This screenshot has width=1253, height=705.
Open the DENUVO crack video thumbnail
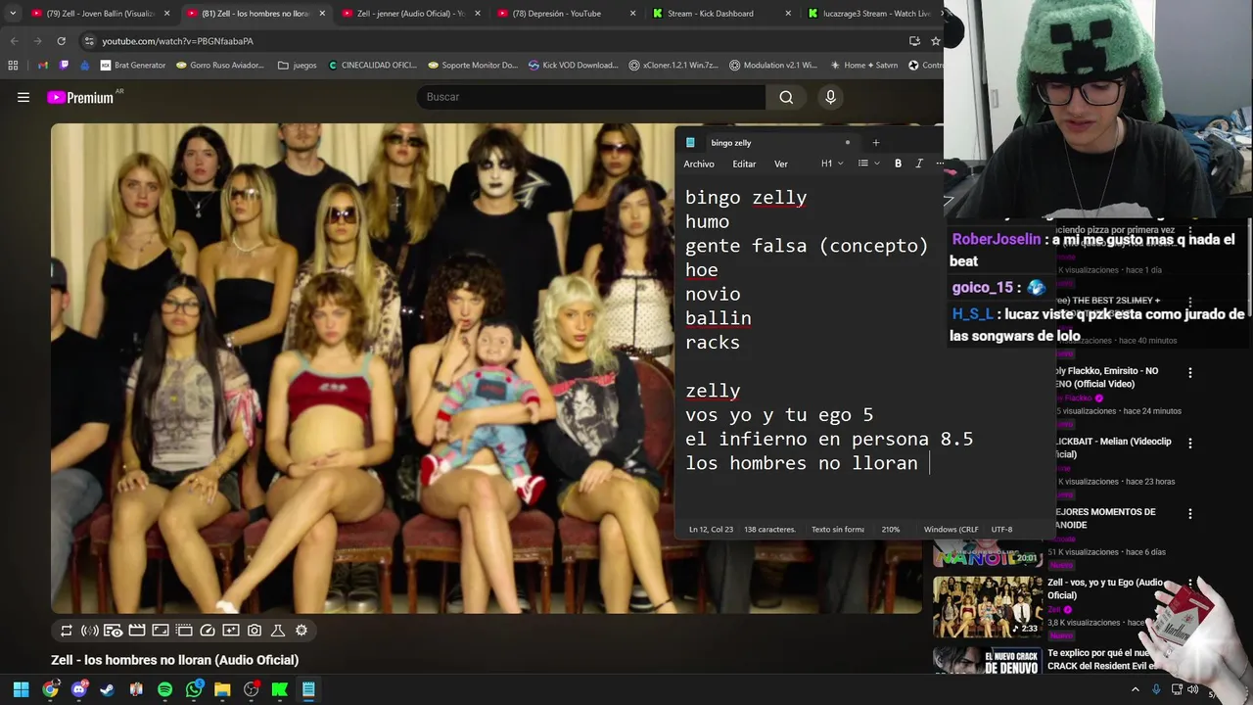pos(988,661)
